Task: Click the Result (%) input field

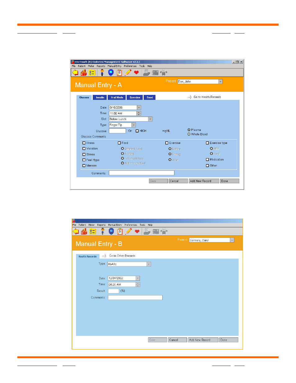Action: pos(114,291)
